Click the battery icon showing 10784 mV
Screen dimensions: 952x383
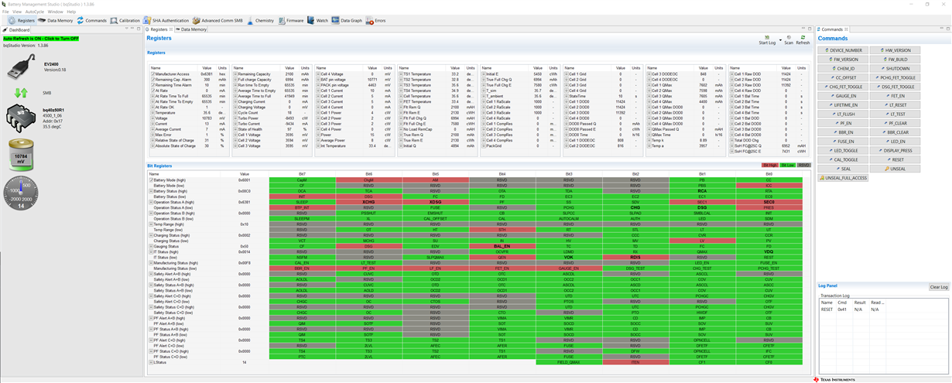coord(21,155)
